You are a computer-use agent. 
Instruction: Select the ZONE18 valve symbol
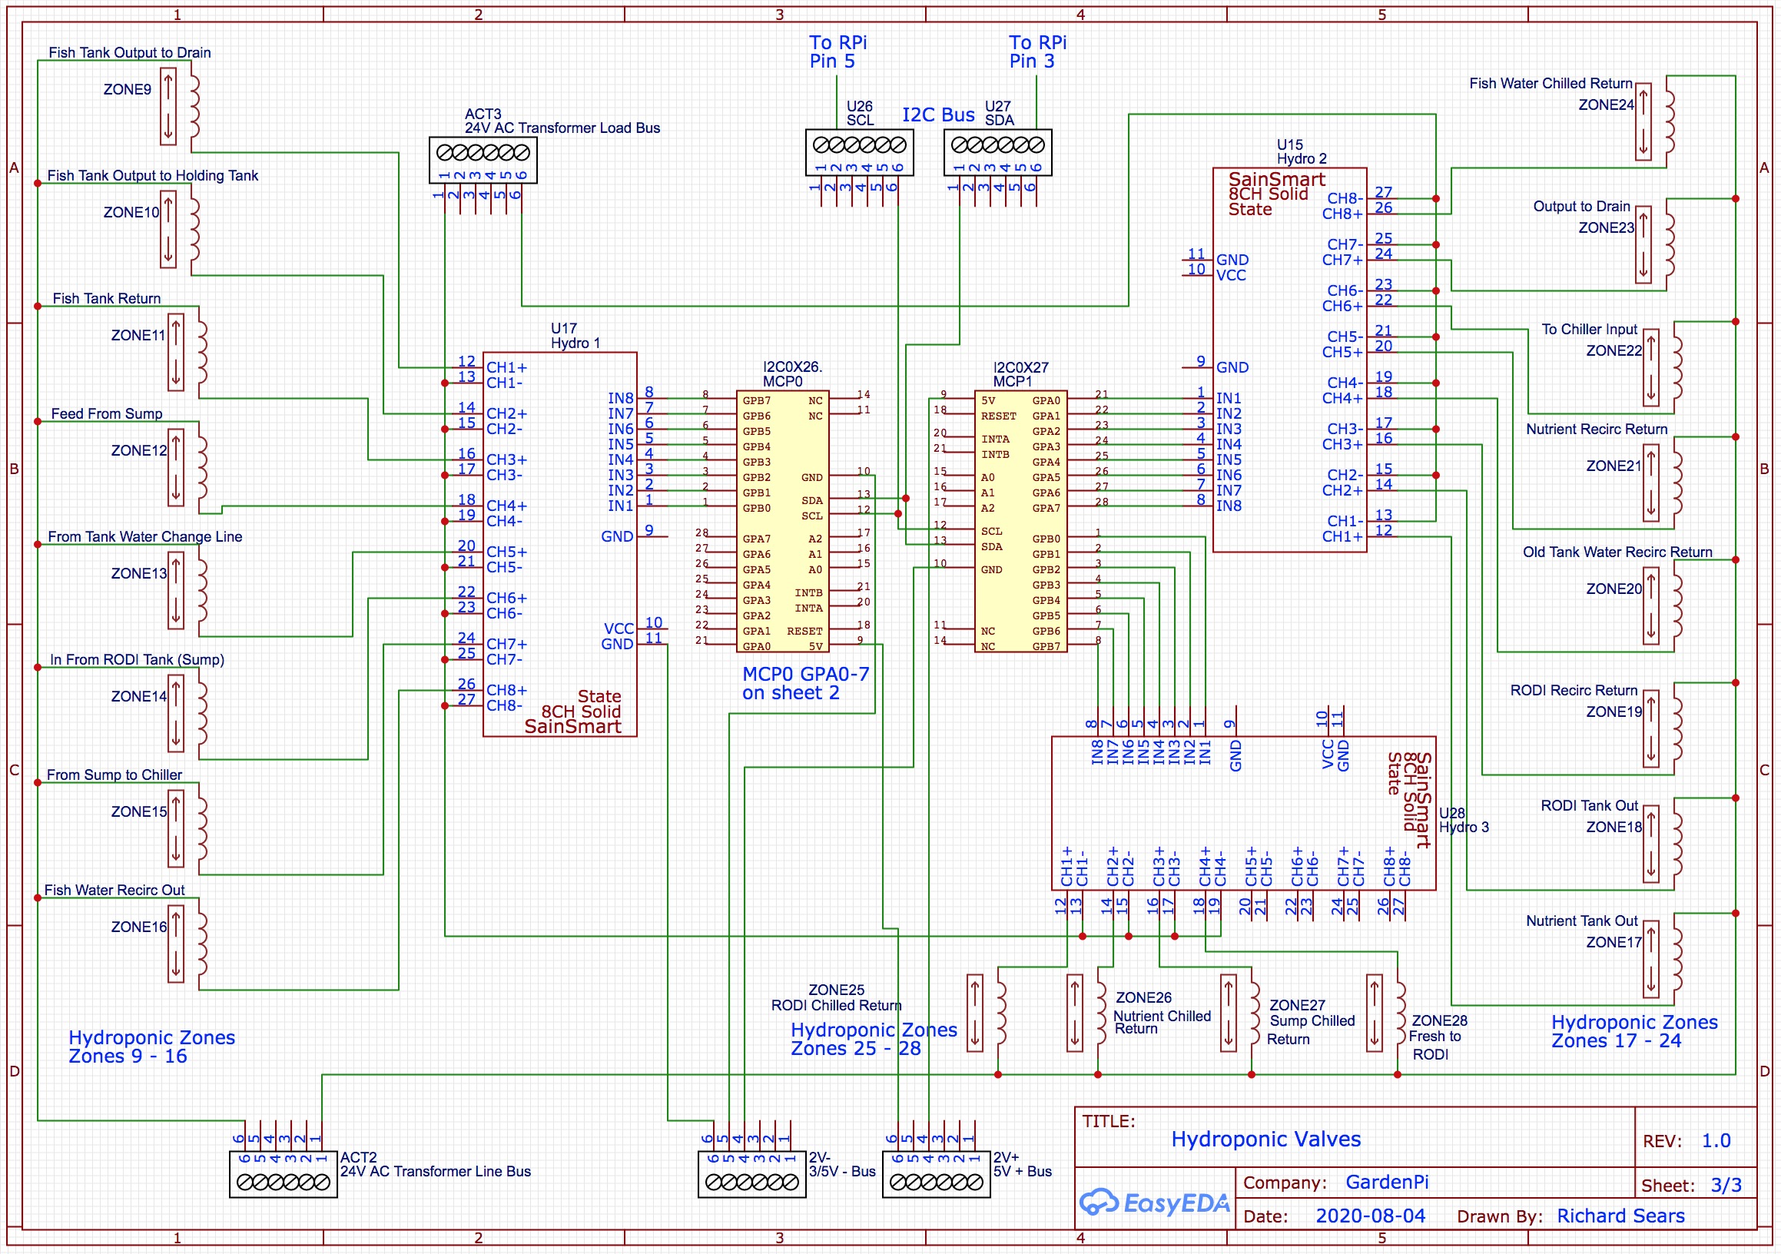point(1664,844)
